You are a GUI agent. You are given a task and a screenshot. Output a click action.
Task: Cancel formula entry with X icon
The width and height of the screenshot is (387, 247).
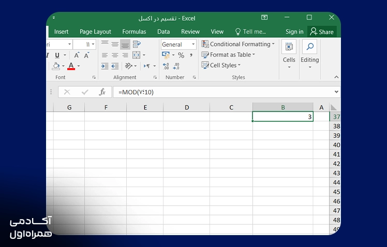coord(67,92)
